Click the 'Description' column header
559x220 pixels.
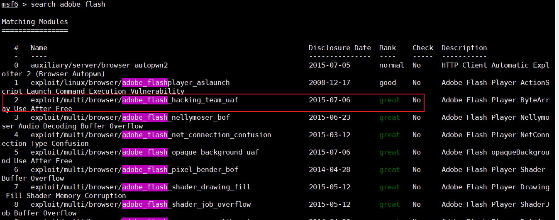(464, 48)
